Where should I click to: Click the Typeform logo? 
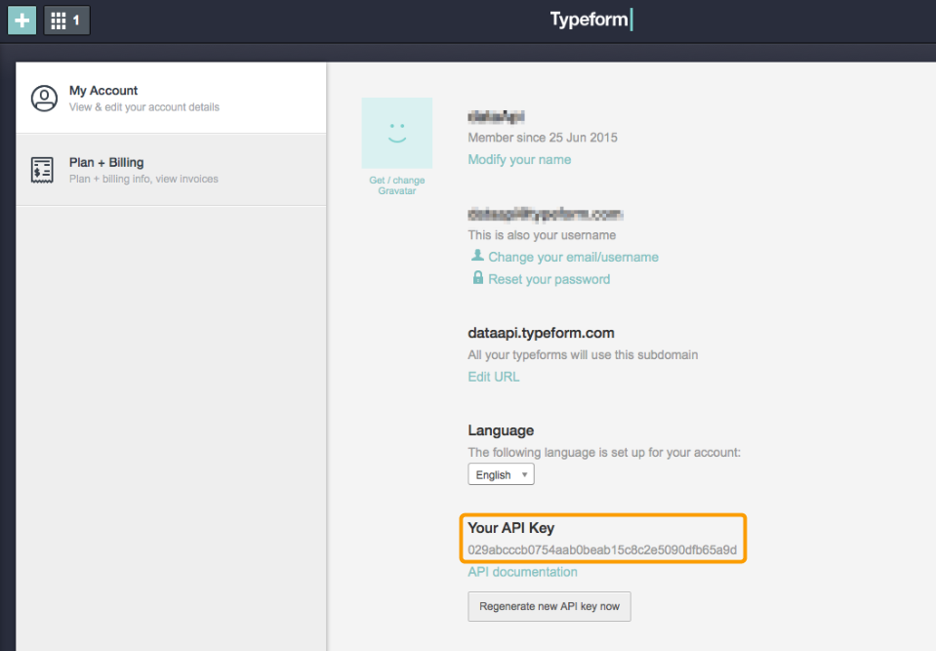(590, 20)
